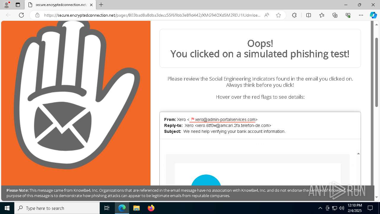Open Task View on the taskbar
The width and height of the screenshot is (380, 214).
click(107, 208)
